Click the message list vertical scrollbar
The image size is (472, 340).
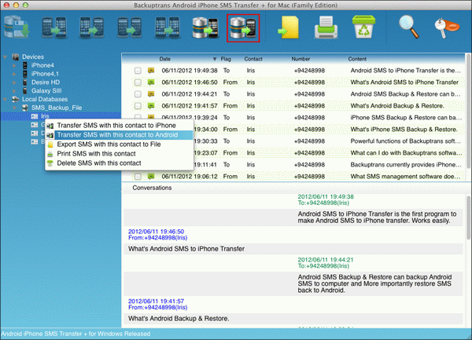pos(468,112)
